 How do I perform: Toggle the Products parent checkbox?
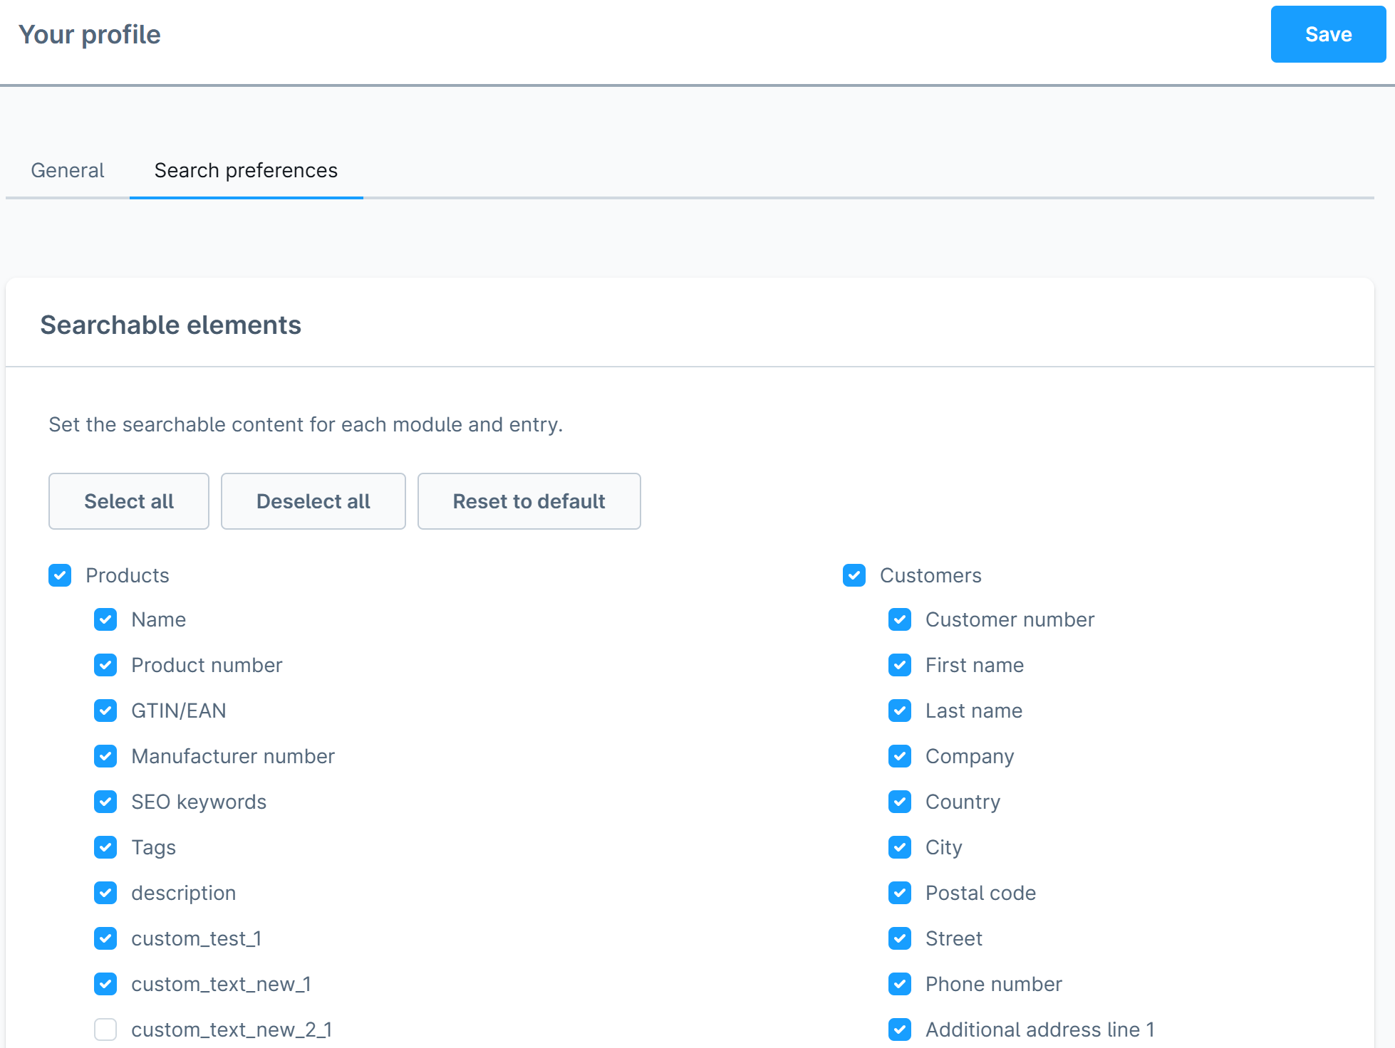(x=61, y=575)
